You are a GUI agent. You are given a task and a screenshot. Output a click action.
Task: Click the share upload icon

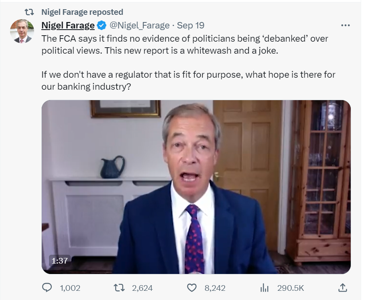pos(342,288)
